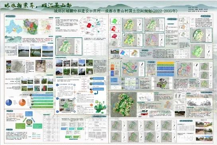
Task: Click the circular village photo in triangle diagram
Action: 29,122
